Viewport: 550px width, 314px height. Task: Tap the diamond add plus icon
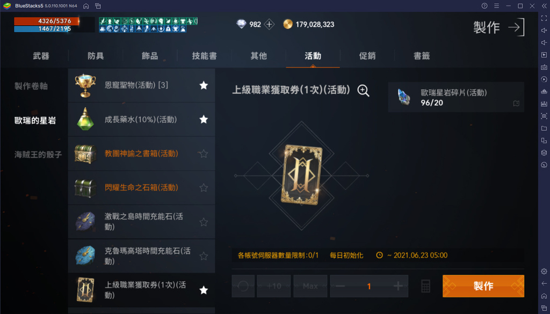[269, 24]
